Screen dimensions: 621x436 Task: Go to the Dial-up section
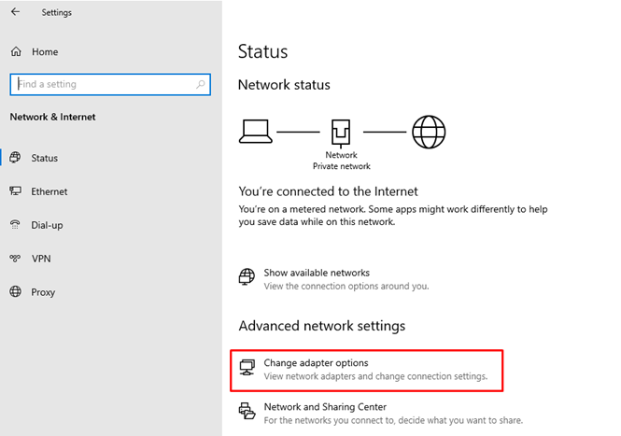point(48,225)
